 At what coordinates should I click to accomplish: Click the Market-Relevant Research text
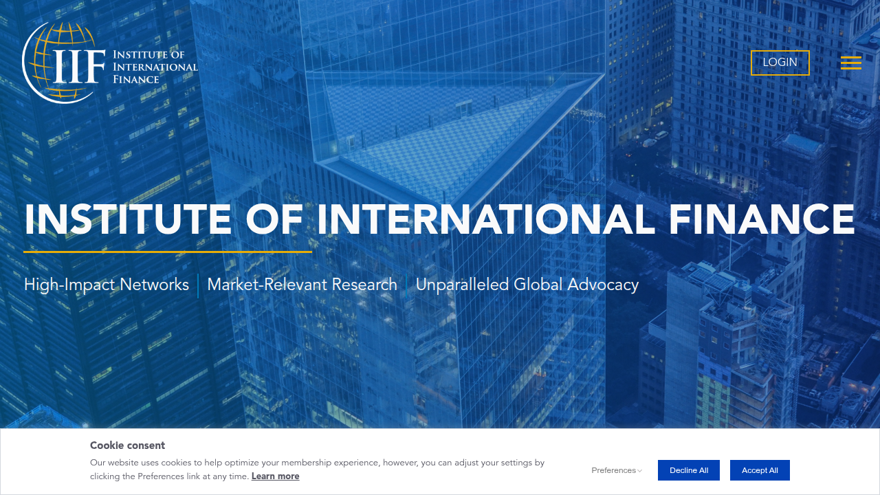coord(302,285)
